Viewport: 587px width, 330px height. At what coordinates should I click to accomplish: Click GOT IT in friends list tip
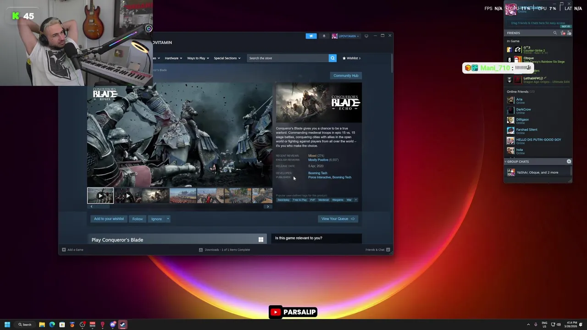(x=565, y=27)
